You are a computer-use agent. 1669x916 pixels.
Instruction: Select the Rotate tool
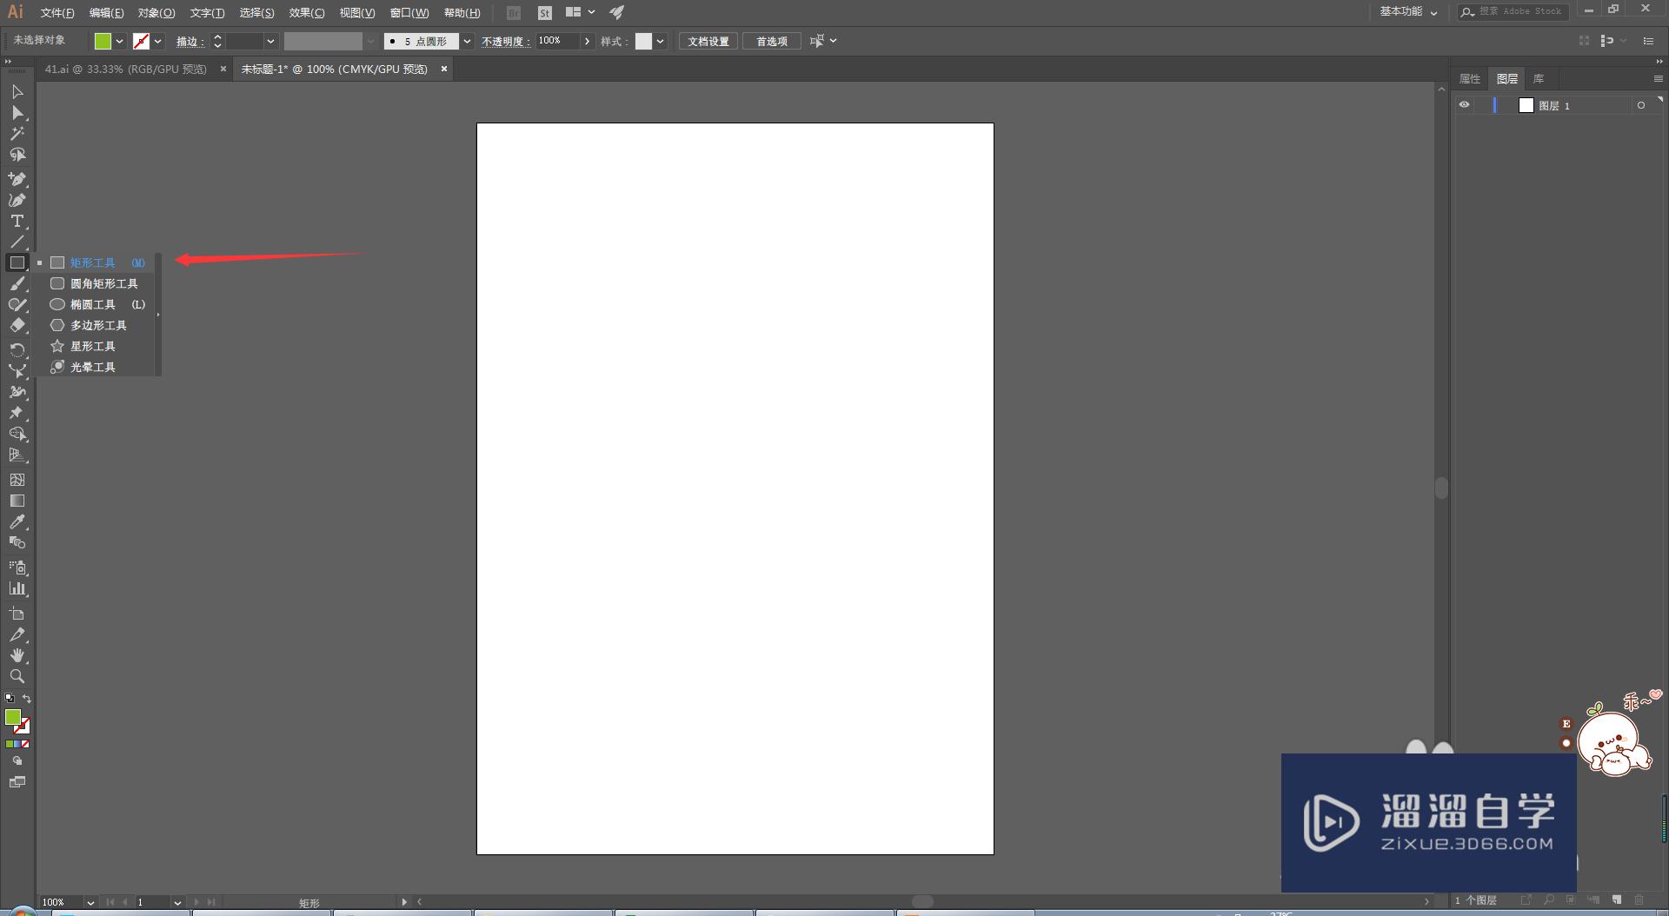click(x=17, y=349)
